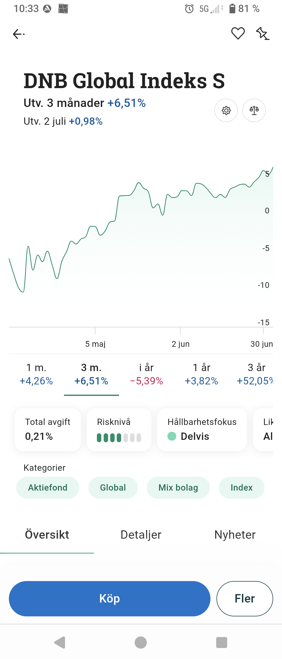282x659 pixels.
Task: Add fund to favorites with heart icon
Action: [x=238, y=33]
